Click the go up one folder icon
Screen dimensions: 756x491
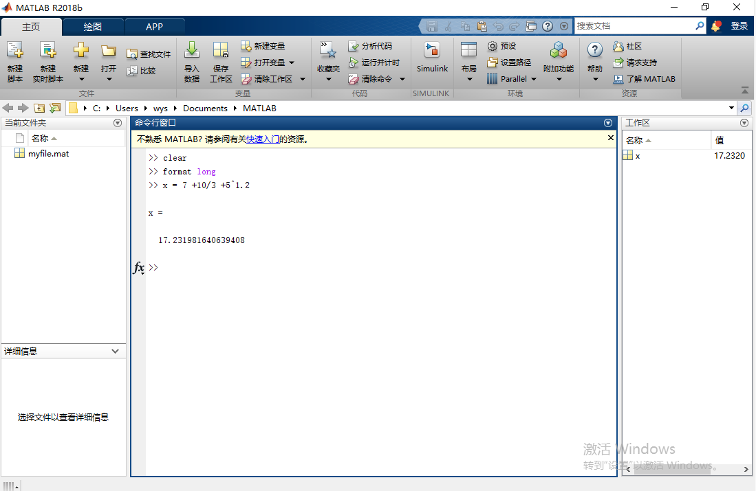click(x=39, y=108)
